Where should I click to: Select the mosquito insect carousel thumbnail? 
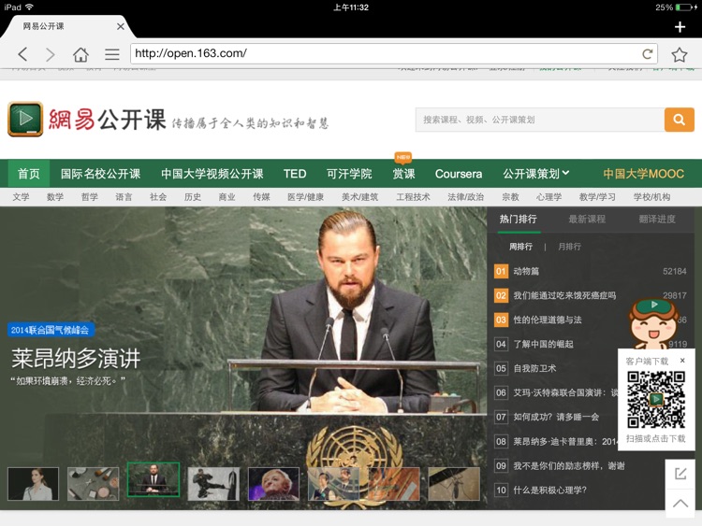(454, 484)
